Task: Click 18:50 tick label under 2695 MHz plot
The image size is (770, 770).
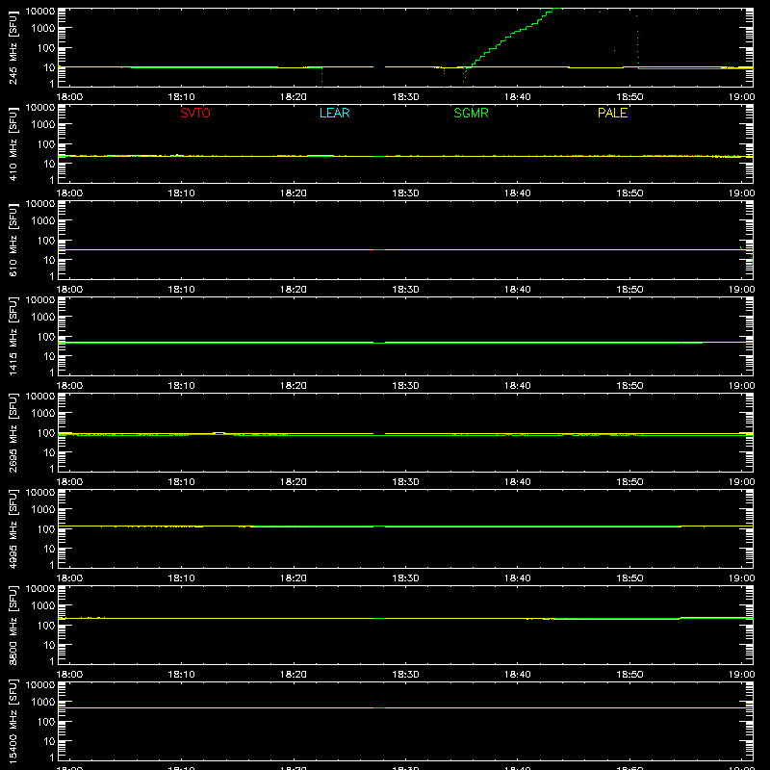Action: tap(629, 482)
